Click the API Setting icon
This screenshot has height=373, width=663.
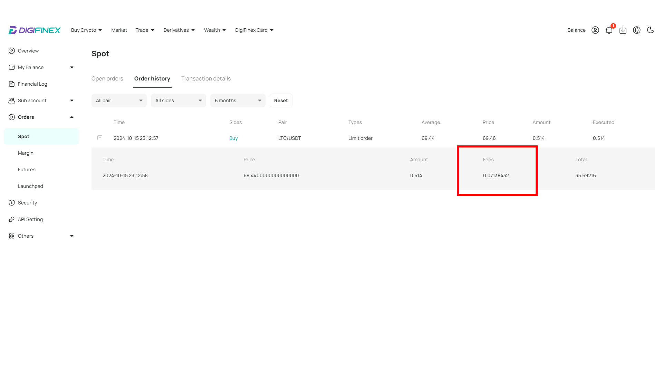12,219
